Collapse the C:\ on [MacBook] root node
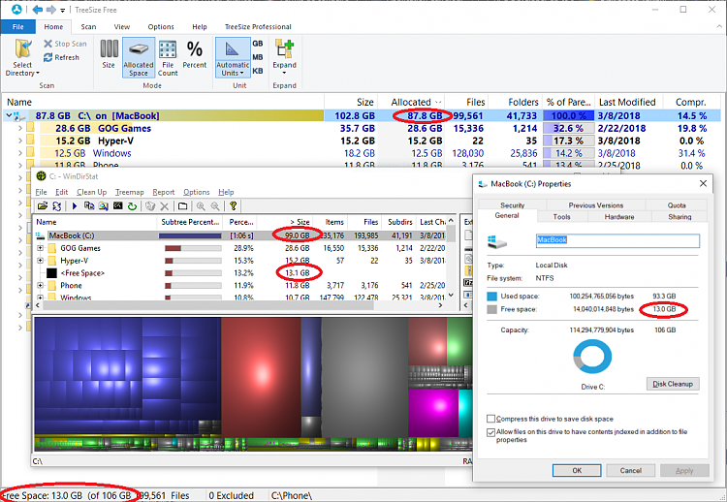 tap(9, 116)
